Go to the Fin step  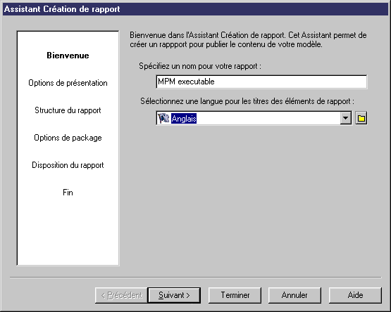(x=68, y=193)
